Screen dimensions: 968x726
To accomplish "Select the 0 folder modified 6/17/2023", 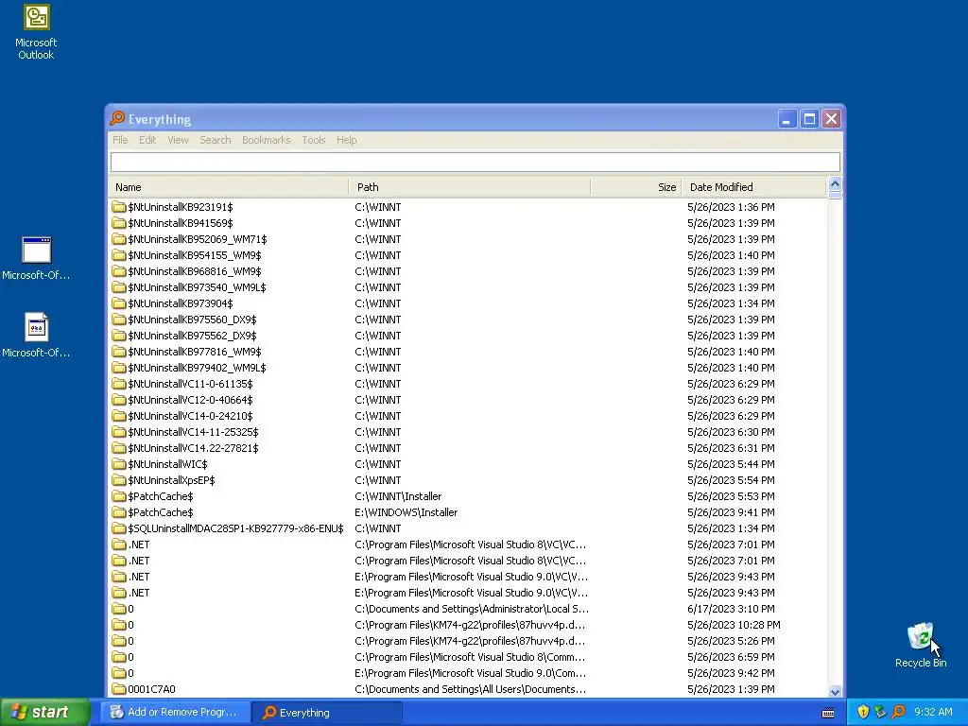I will pos(467,609).
